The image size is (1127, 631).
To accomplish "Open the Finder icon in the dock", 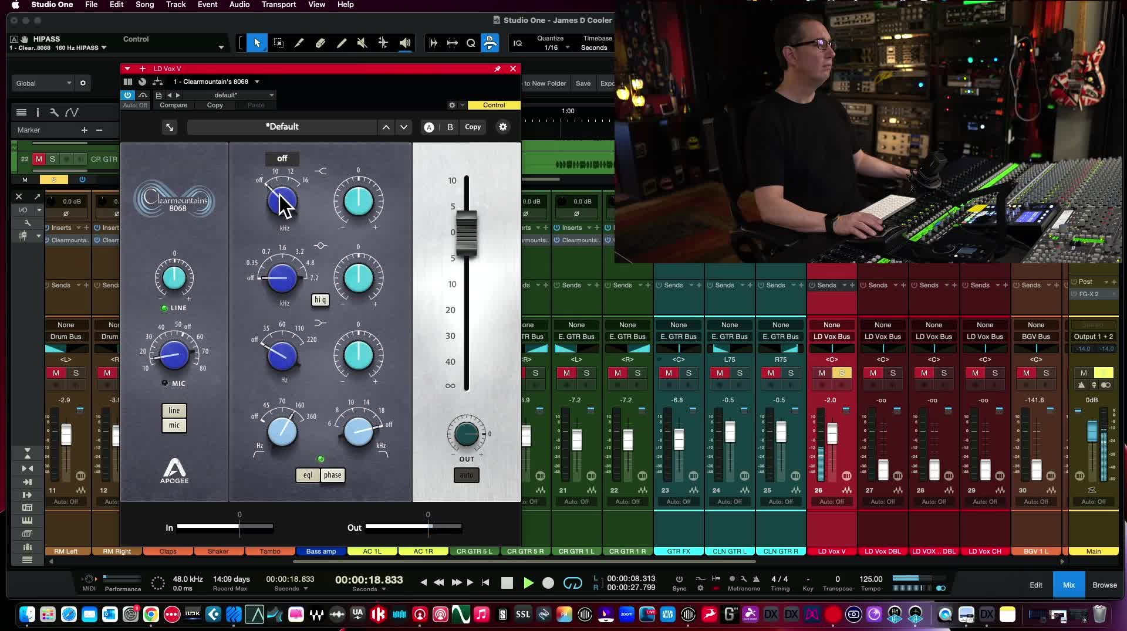I will 27,614.
